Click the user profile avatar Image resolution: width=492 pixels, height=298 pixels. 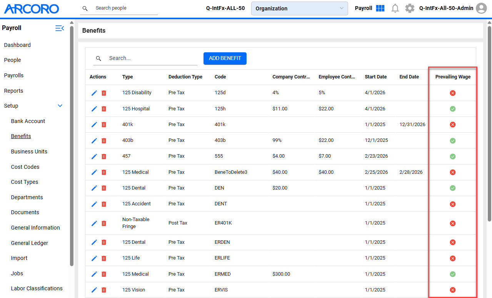481,8
